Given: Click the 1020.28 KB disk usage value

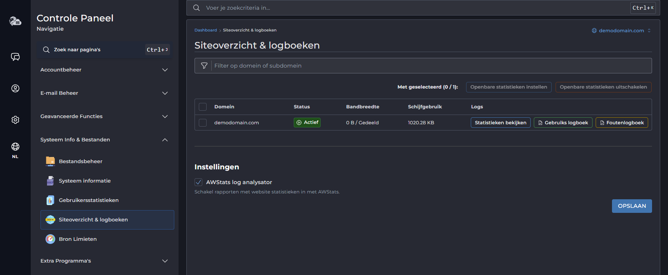Looking at the screenshot, I should tap(421, 123).
